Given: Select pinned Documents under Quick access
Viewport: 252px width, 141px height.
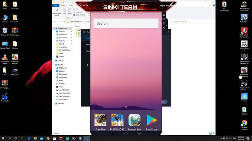Looking at the screenshot, I should pos(63,38).
